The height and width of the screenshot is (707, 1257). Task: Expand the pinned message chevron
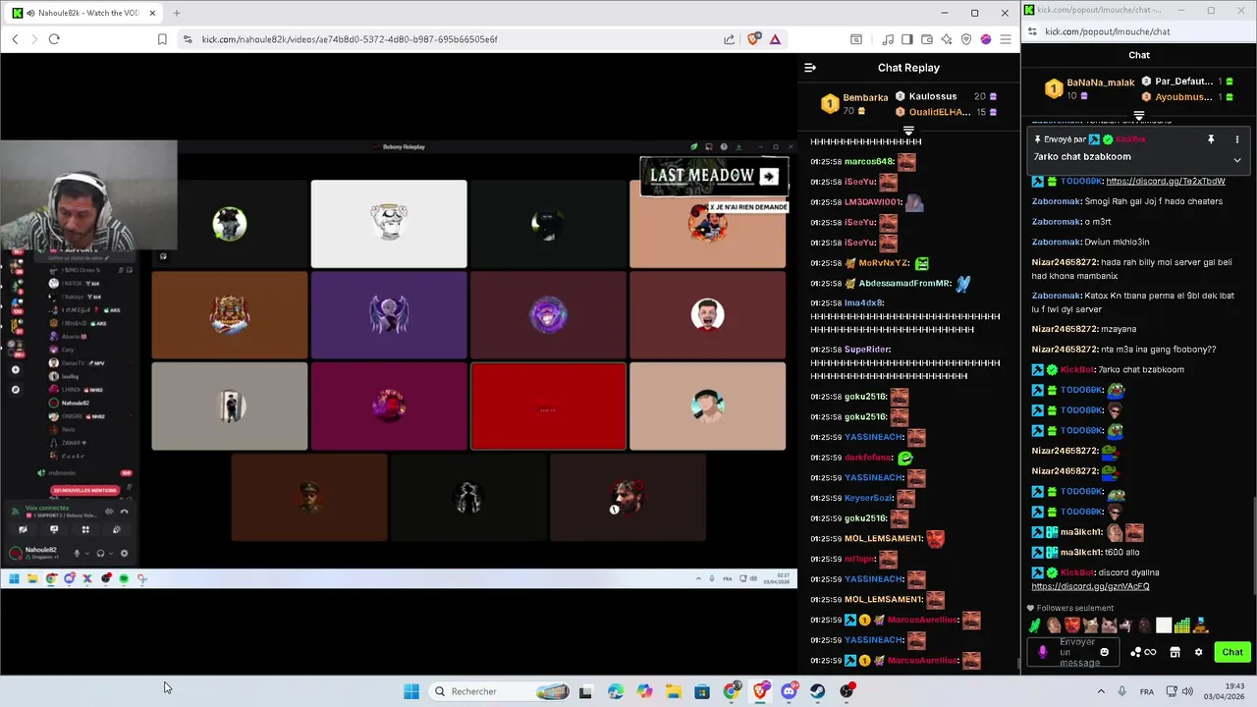[x=1237, y=159]
